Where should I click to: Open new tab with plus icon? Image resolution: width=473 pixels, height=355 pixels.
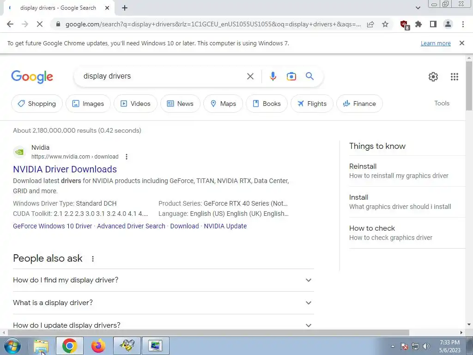click(125, 8)
